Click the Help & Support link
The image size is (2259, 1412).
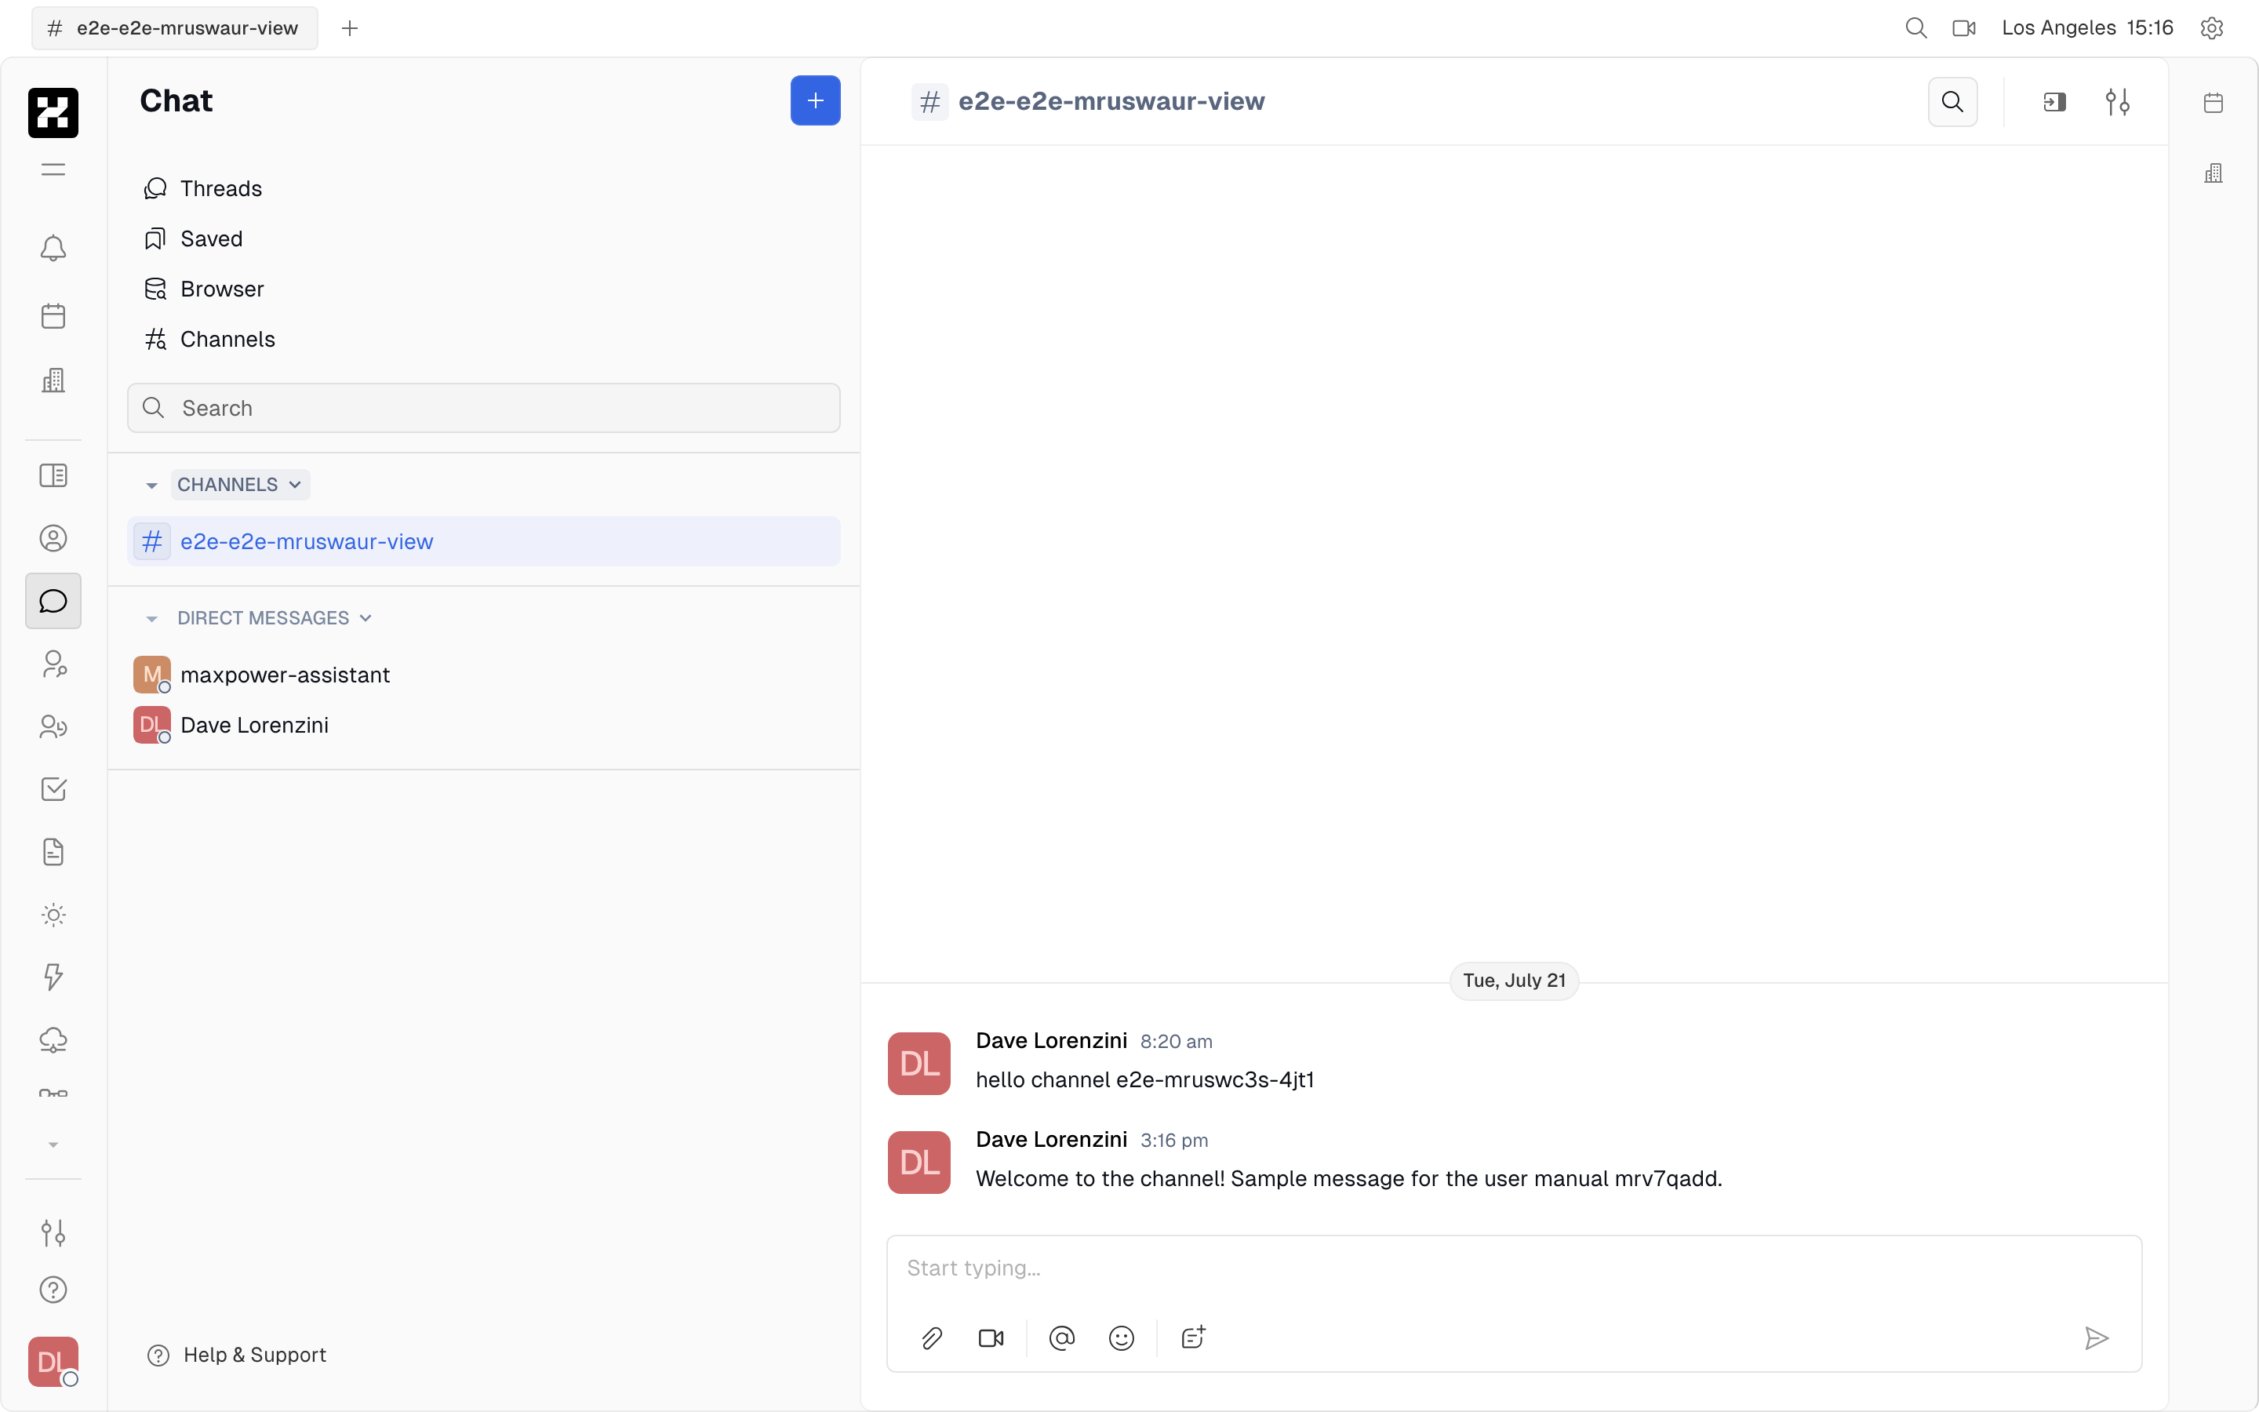click(x=237, y=1355)
